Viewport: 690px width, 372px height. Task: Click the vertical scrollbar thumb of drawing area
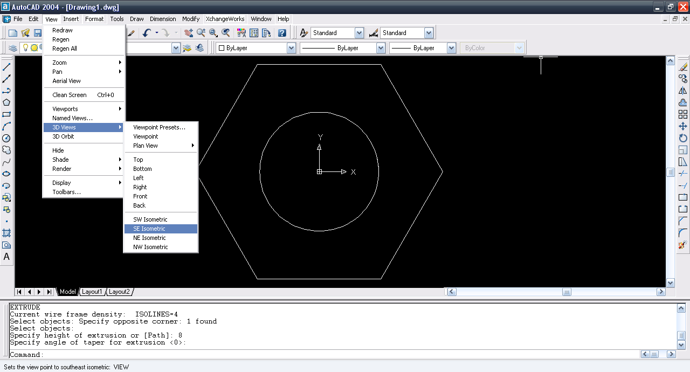671,173
